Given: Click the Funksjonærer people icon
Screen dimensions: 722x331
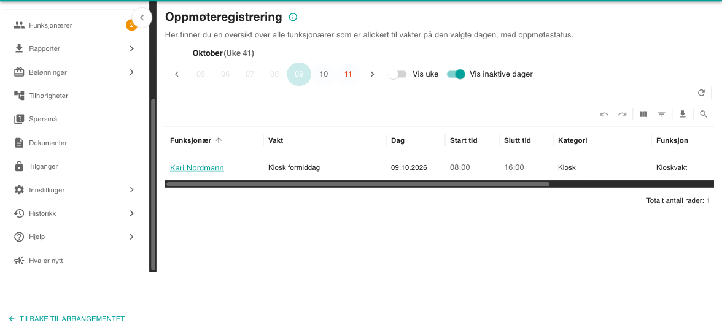Looking at the screenshot, I should [19, 25].
